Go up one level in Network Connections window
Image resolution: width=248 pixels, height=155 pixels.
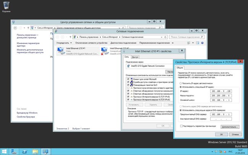pyautogui.click(x=70, y=37)
